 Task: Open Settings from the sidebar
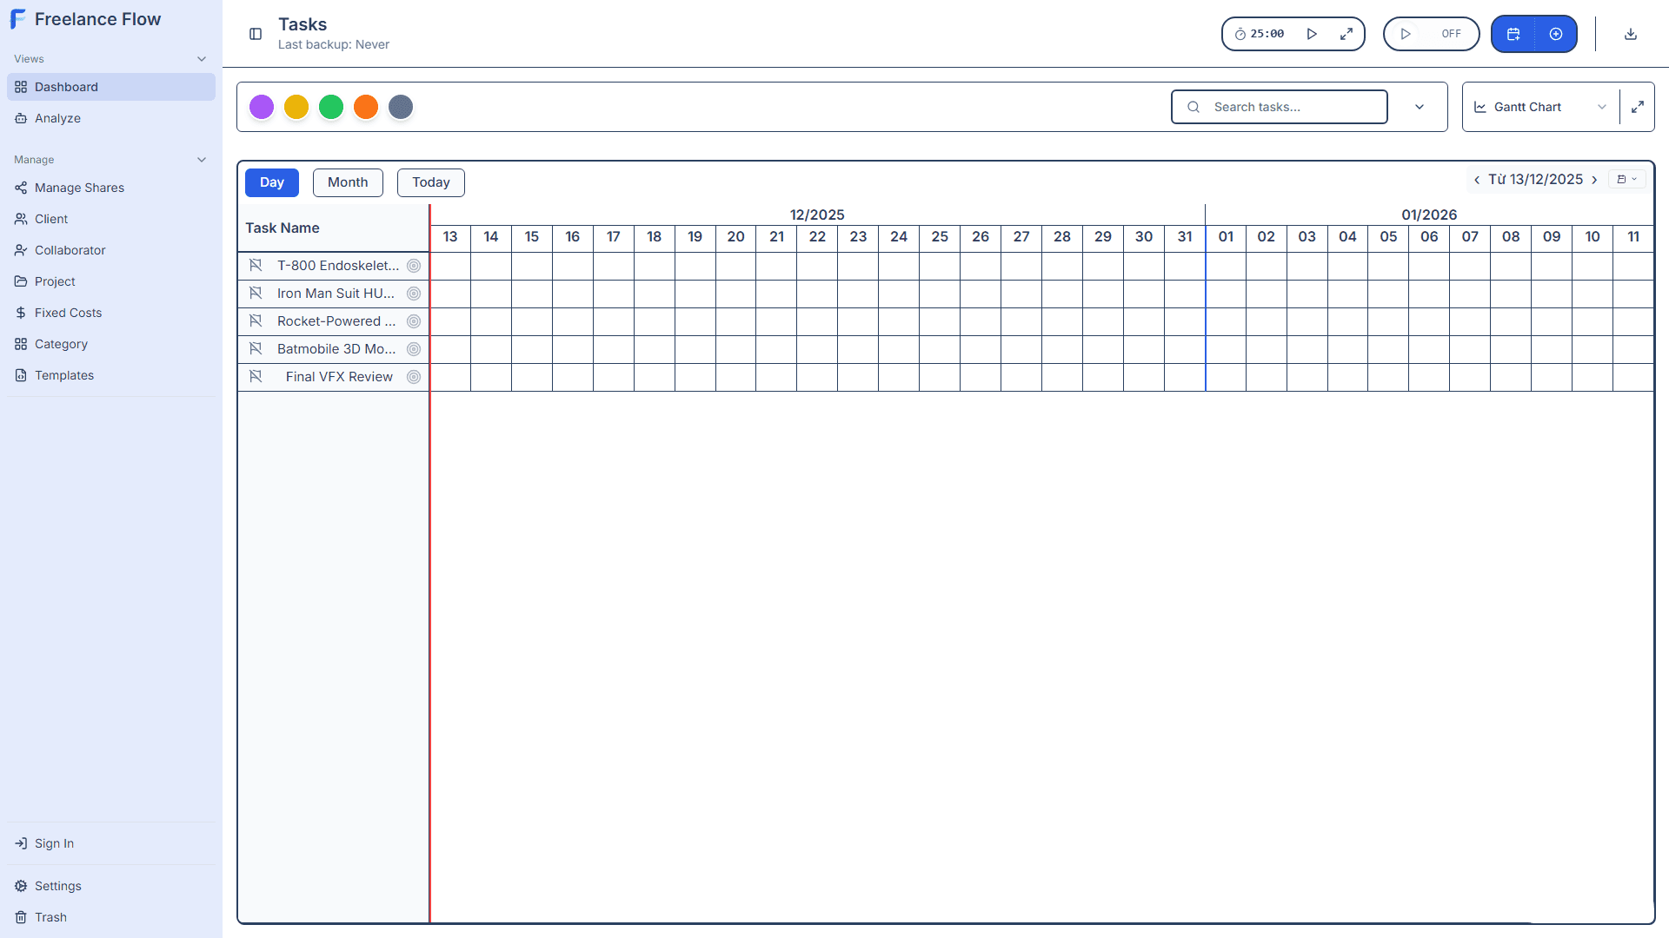[x=111, y=886]
